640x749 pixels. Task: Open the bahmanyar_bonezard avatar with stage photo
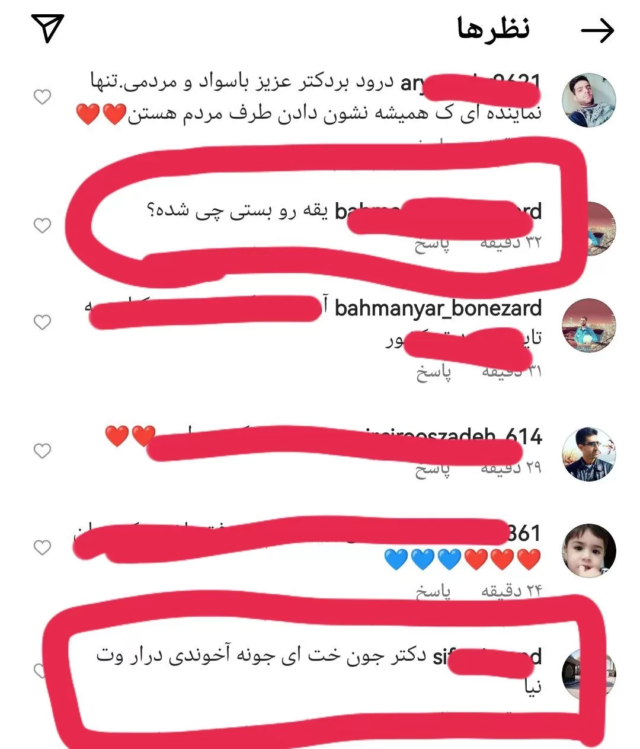click(x=588, y=326)
